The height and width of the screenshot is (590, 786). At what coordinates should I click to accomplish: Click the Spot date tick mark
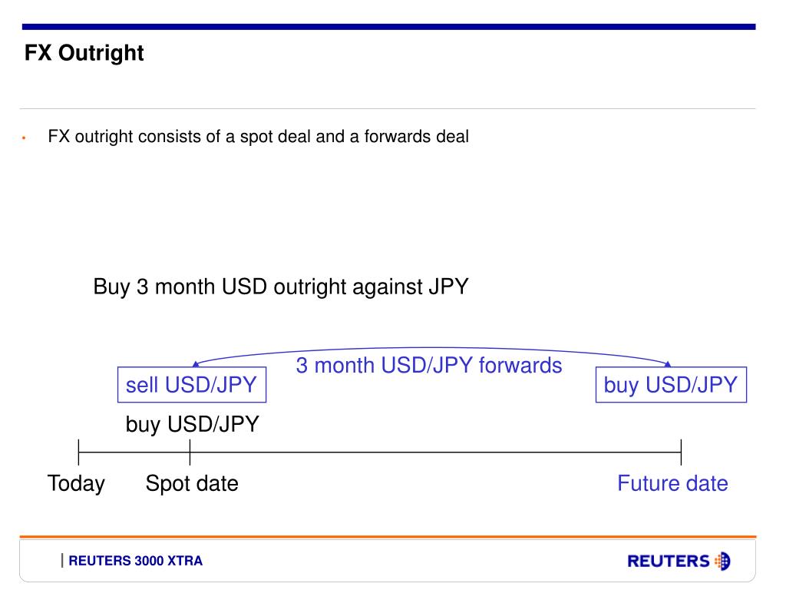pyautogui.click(x=190, y=452)
